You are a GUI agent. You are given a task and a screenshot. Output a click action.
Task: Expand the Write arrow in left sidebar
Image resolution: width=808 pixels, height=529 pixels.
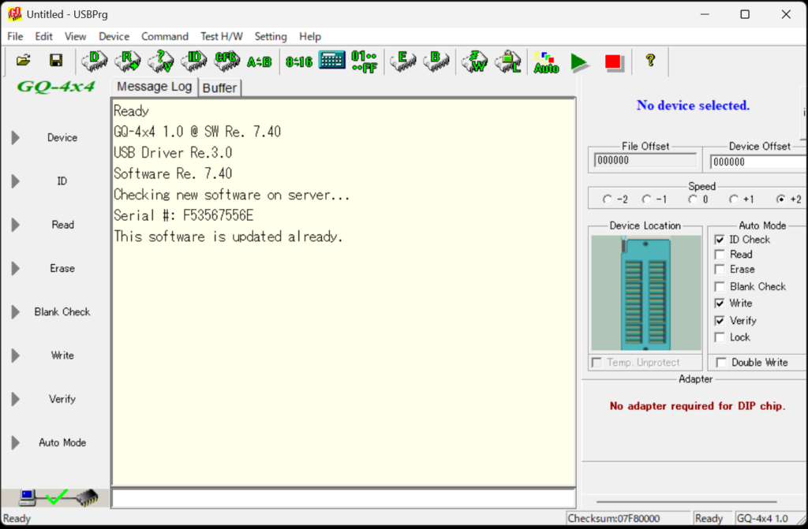pos(15,356)
